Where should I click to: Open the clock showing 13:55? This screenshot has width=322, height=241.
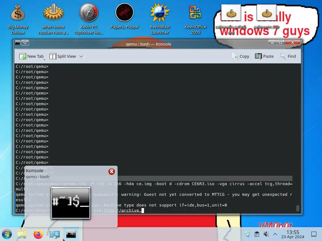click(x=293, y=234)
